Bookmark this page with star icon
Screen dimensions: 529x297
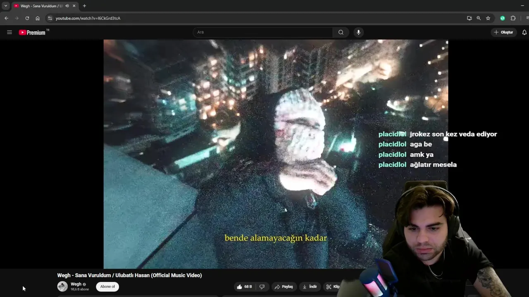(x=488, y=18)
